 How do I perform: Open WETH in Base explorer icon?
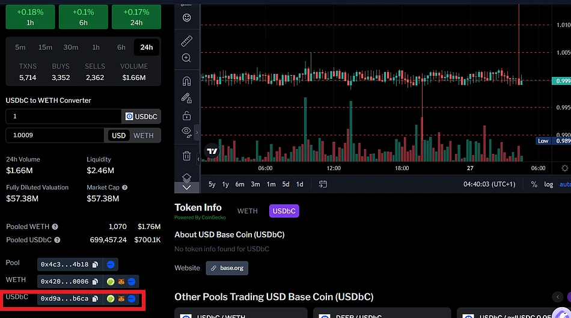click(132, 281)
